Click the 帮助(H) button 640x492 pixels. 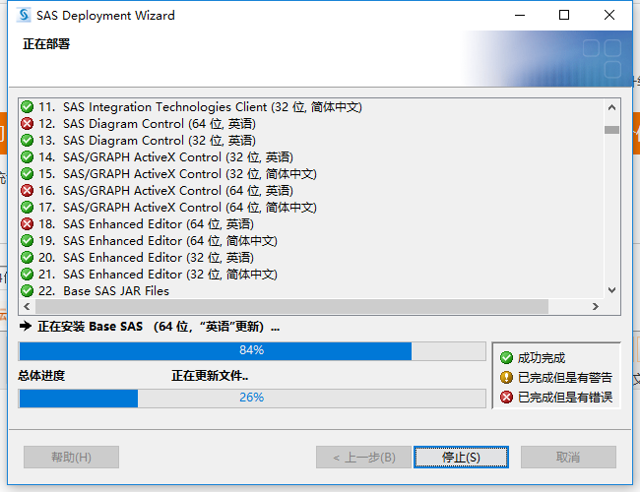[72, 457]
